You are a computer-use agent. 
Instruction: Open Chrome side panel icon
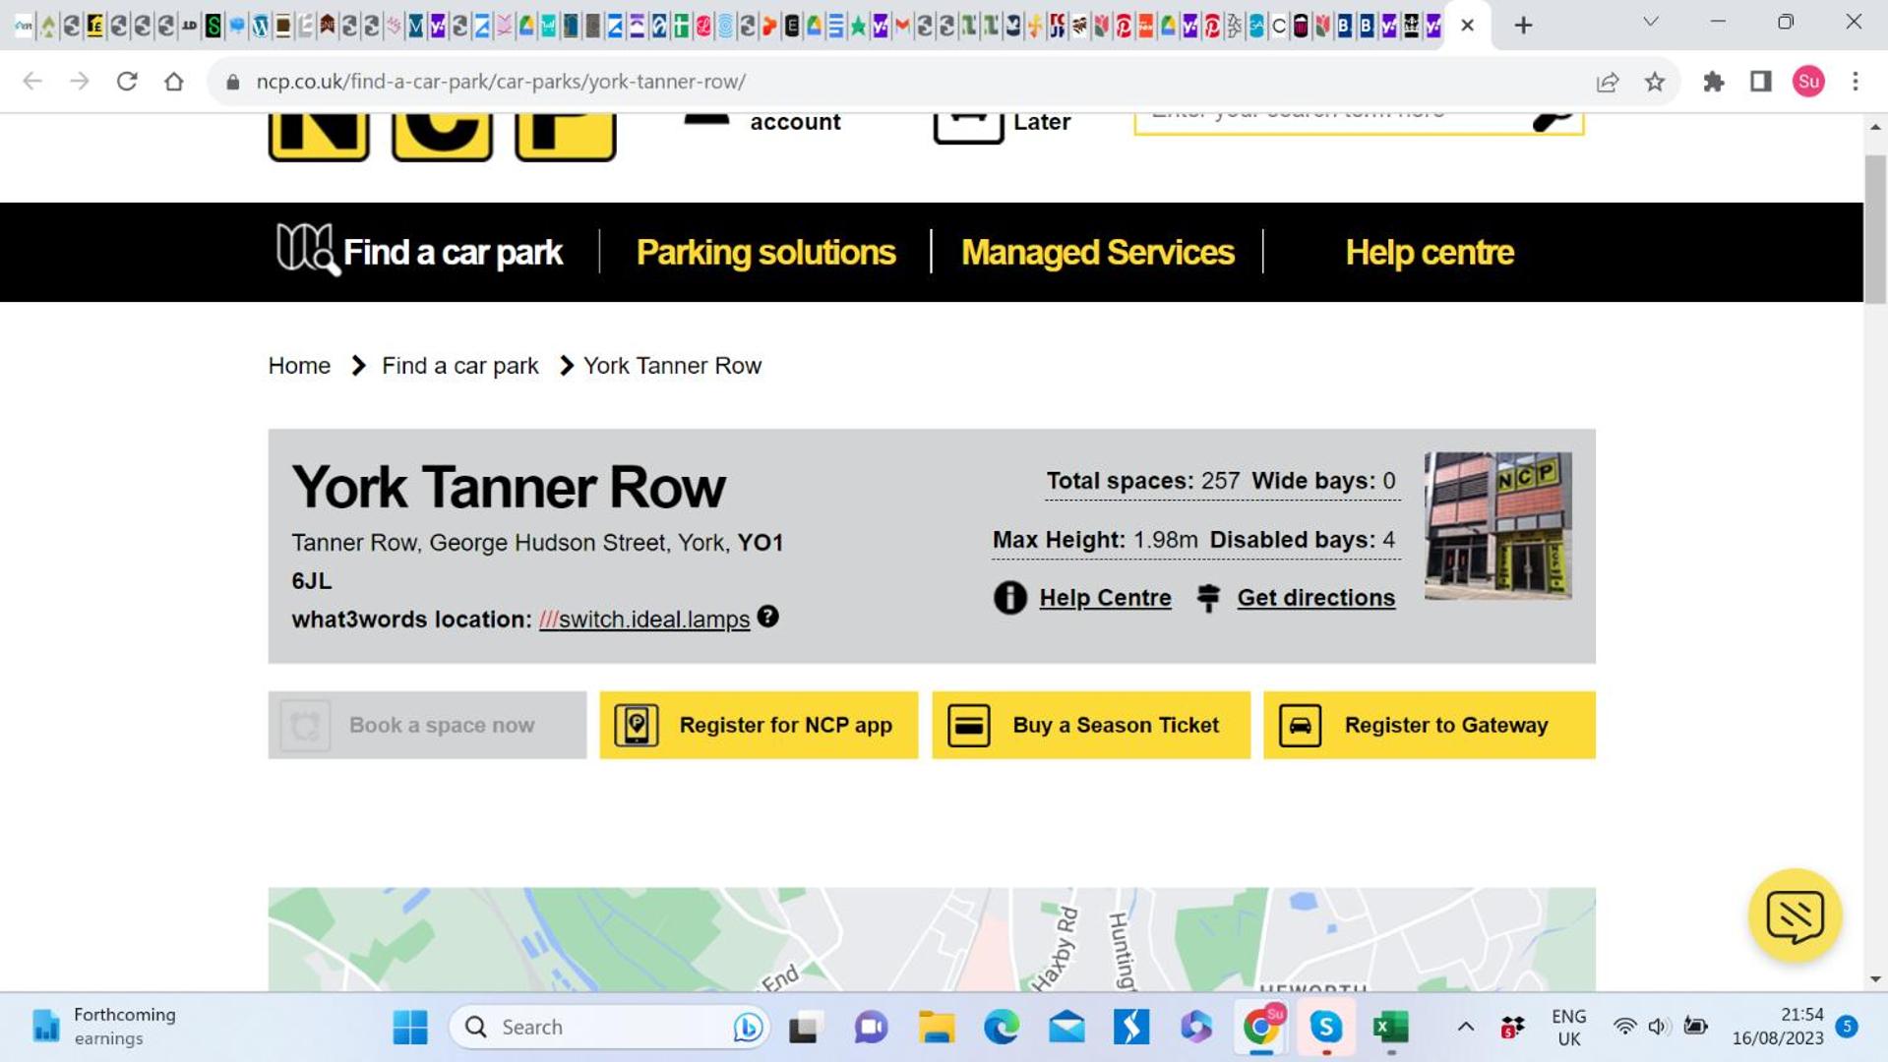(x=1761, y=82)
